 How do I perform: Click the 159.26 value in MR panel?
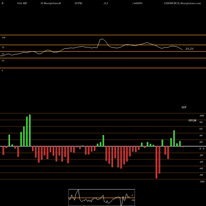point(192,120)
